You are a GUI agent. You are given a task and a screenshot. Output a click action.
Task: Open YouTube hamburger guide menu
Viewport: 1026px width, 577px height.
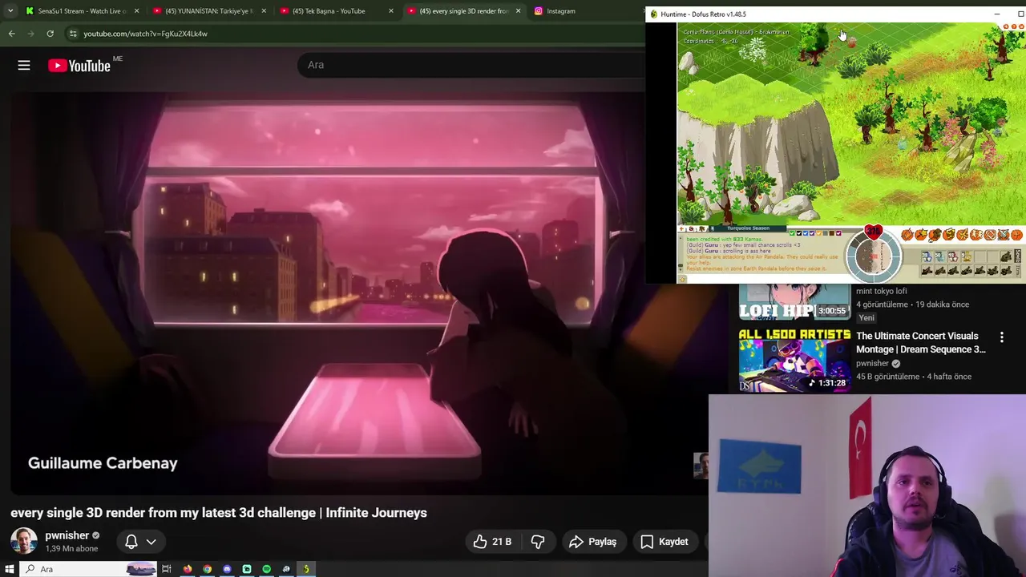tap(24, 66)
